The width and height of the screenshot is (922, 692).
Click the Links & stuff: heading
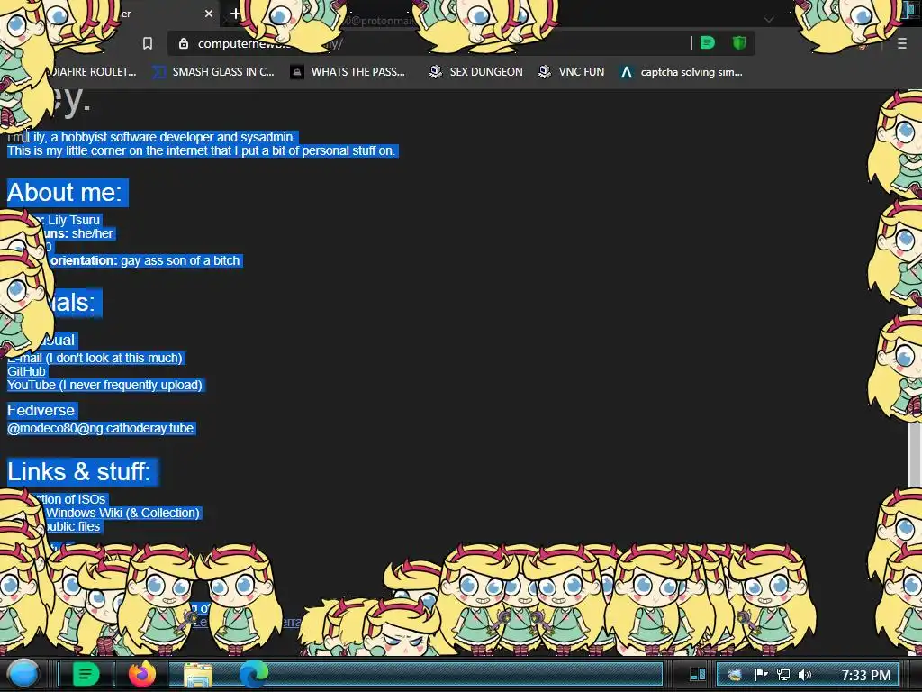pos(79,471)
